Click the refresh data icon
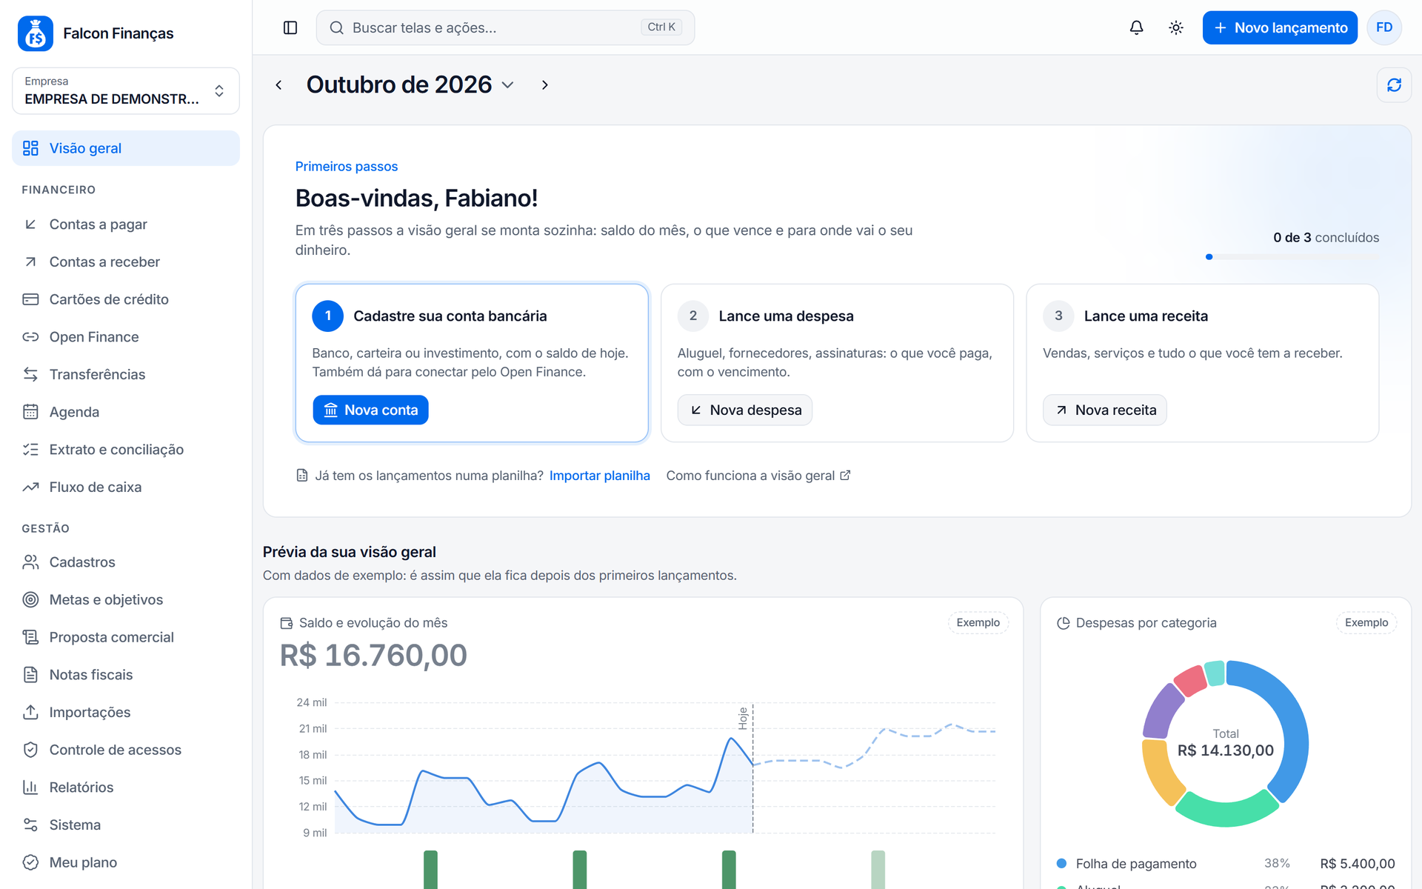This screenshot has height=889, width=1422. coord(1394,85)
